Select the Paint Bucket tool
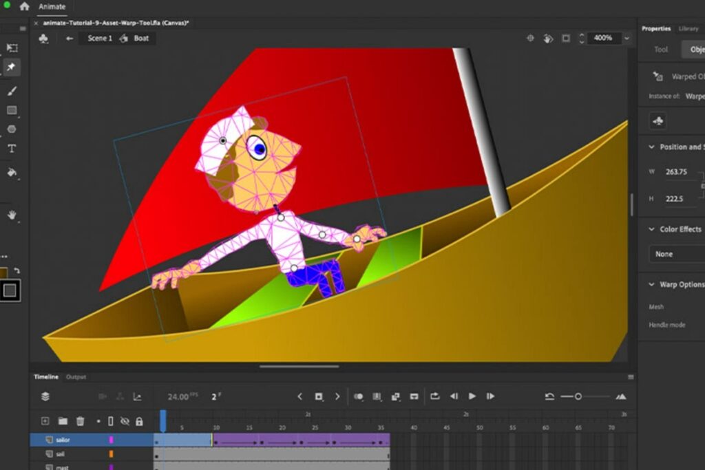705x470 pixels. coord(12,172)
